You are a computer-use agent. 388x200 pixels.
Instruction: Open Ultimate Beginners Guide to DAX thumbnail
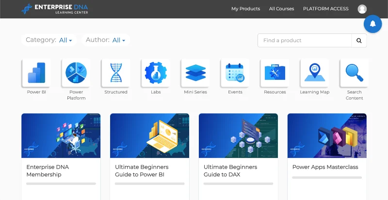click(238, 136)
